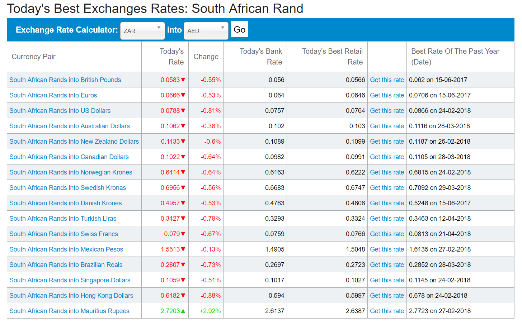Image resolution: width=522 pixels, height=325 pixels.
Task: Click red down arrow beside Swiss Francs rate
Action: click(x=183, y=234)
